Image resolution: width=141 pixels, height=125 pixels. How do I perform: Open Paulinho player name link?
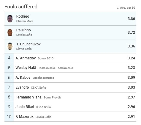coord(23,30)
